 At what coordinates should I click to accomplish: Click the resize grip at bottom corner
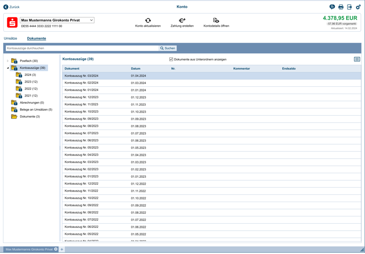pyautogui.click(x=362, y=249)
